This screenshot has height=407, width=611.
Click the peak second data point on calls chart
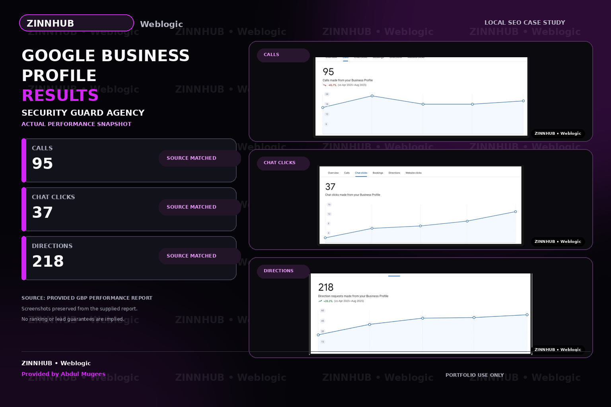point(372,96)
